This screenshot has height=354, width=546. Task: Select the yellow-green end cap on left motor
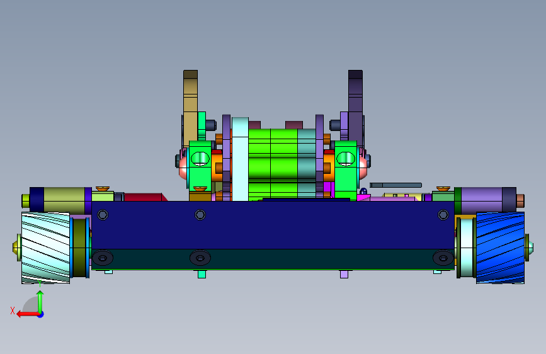point(26,201)
